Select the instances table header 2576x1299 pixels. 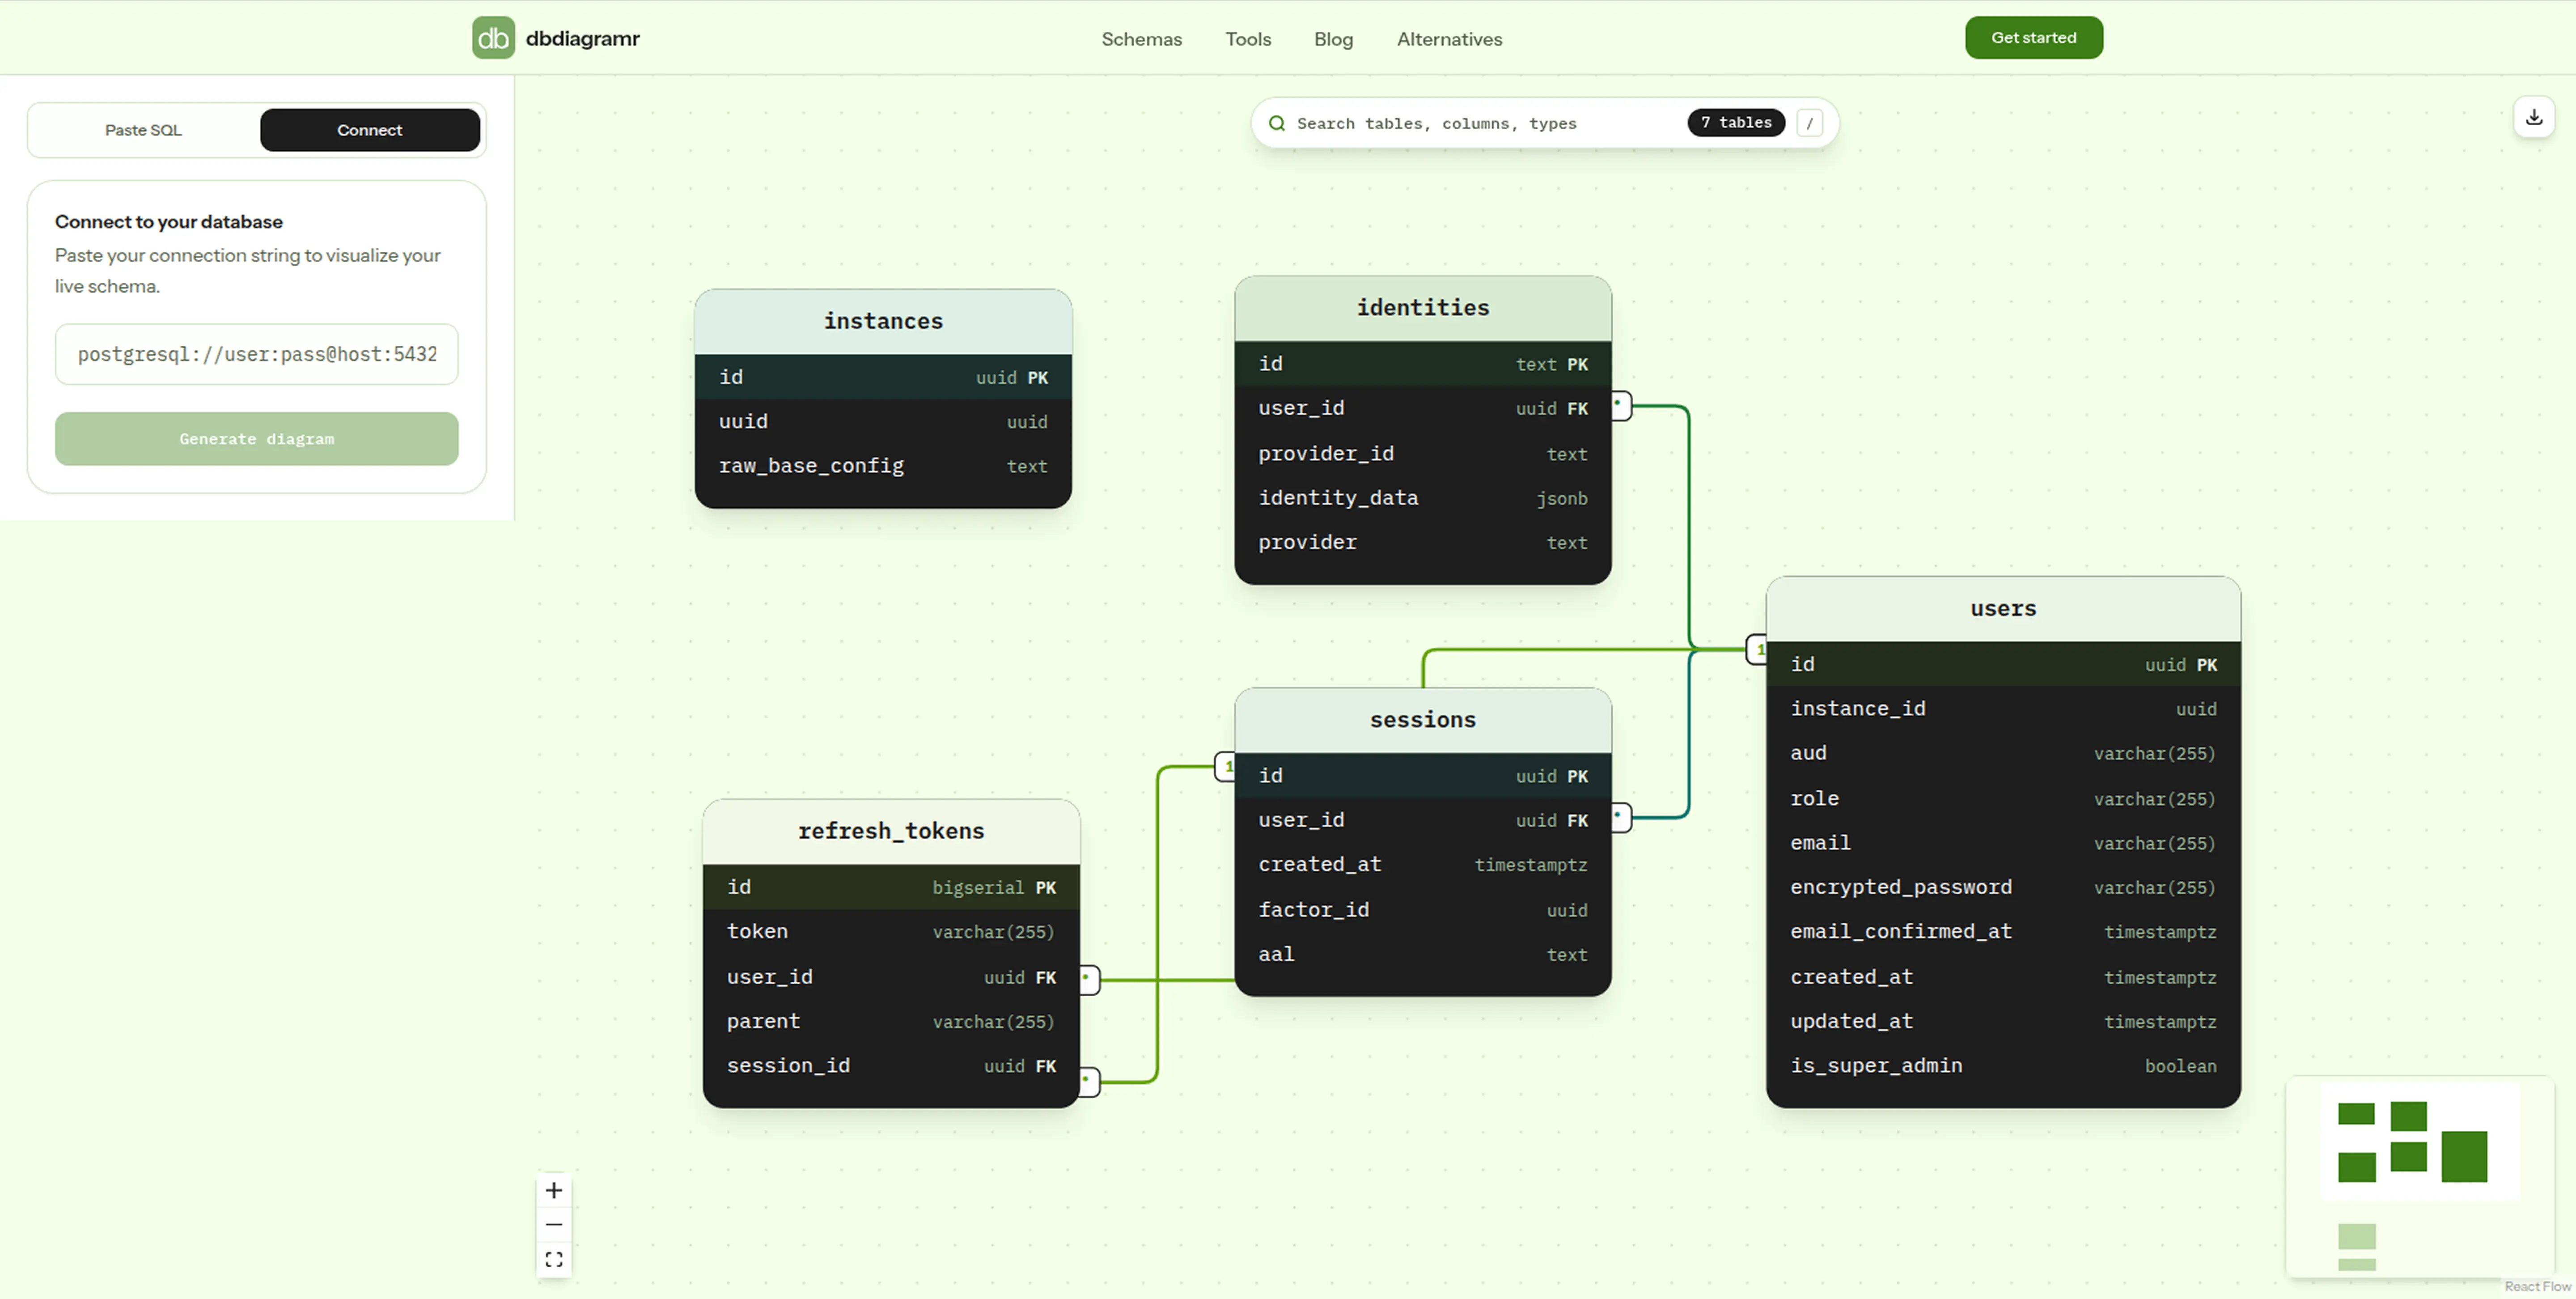(883, 321)
